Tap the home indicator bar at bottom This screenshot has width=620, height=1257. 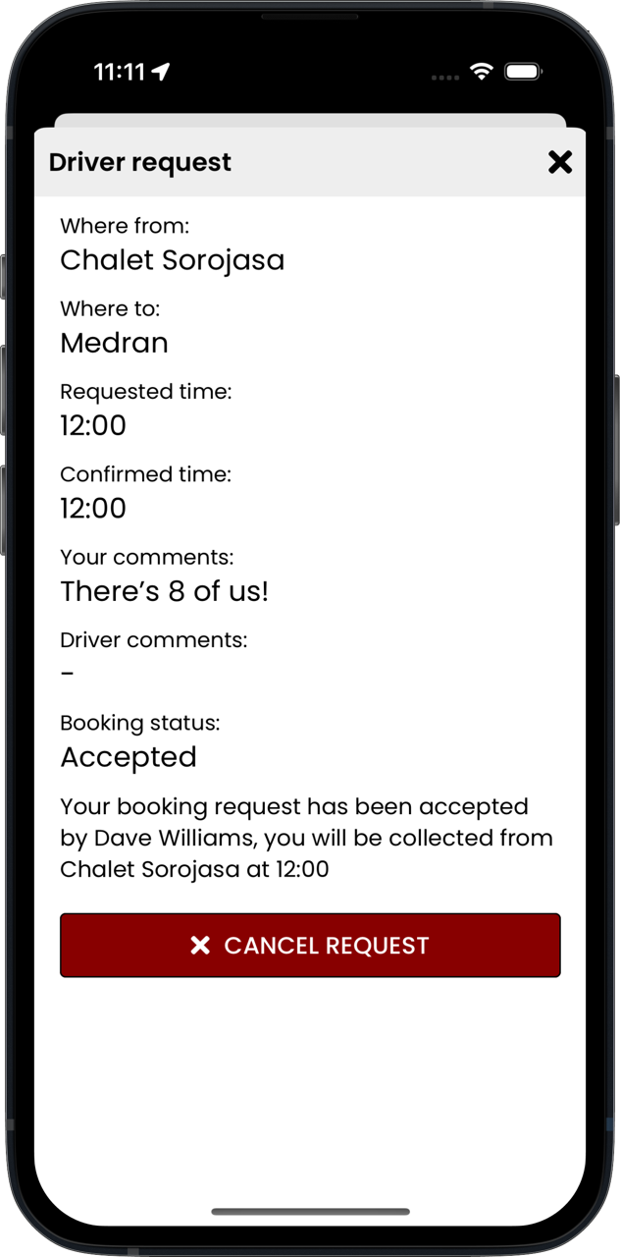coord(310,1212)
